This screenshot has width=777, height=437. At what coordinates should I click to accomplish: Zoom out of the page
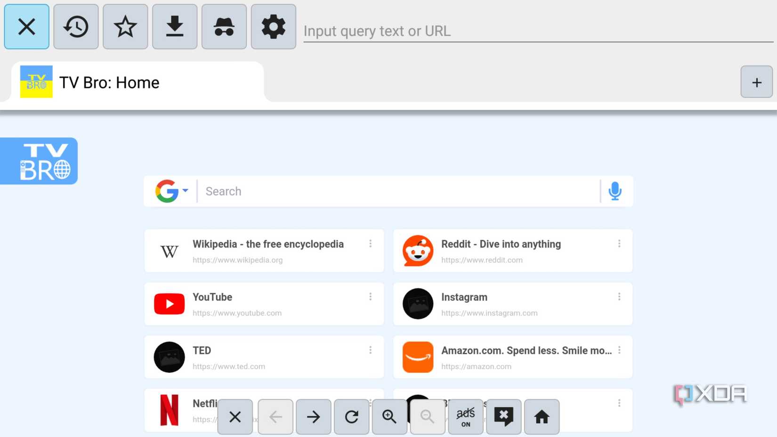point(428,417)
